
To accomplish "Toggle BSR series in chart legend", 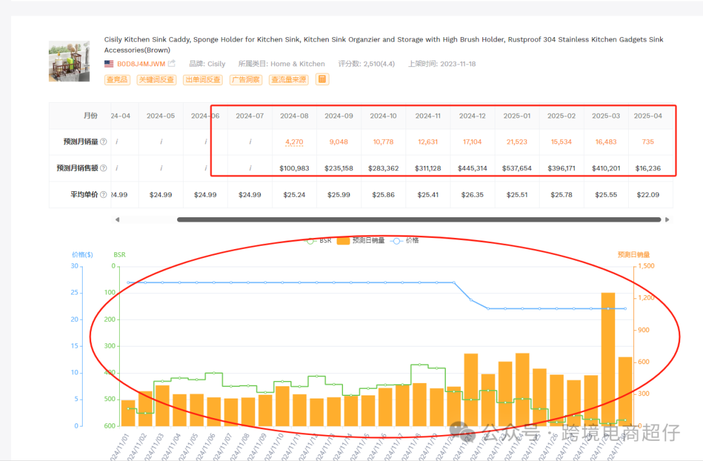I will [318, 241].
